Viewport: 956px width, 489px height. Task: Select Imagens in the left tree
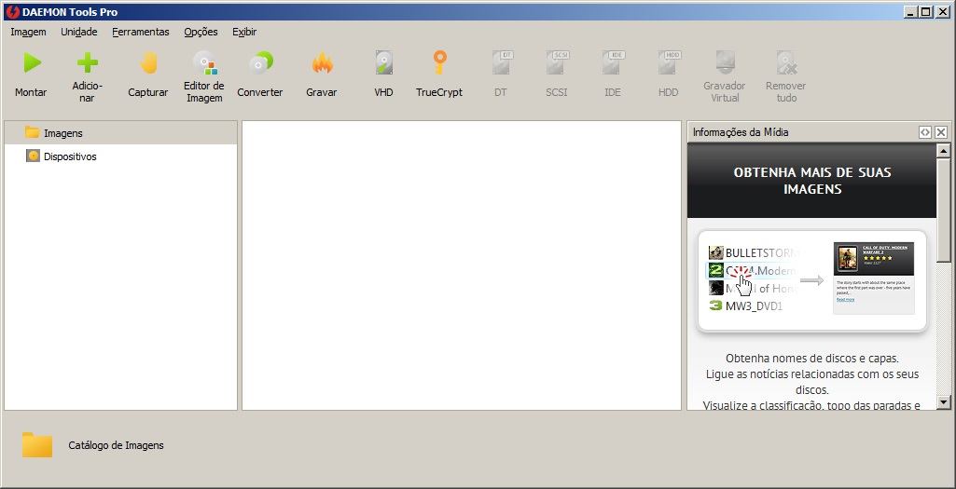pos(120,133)
